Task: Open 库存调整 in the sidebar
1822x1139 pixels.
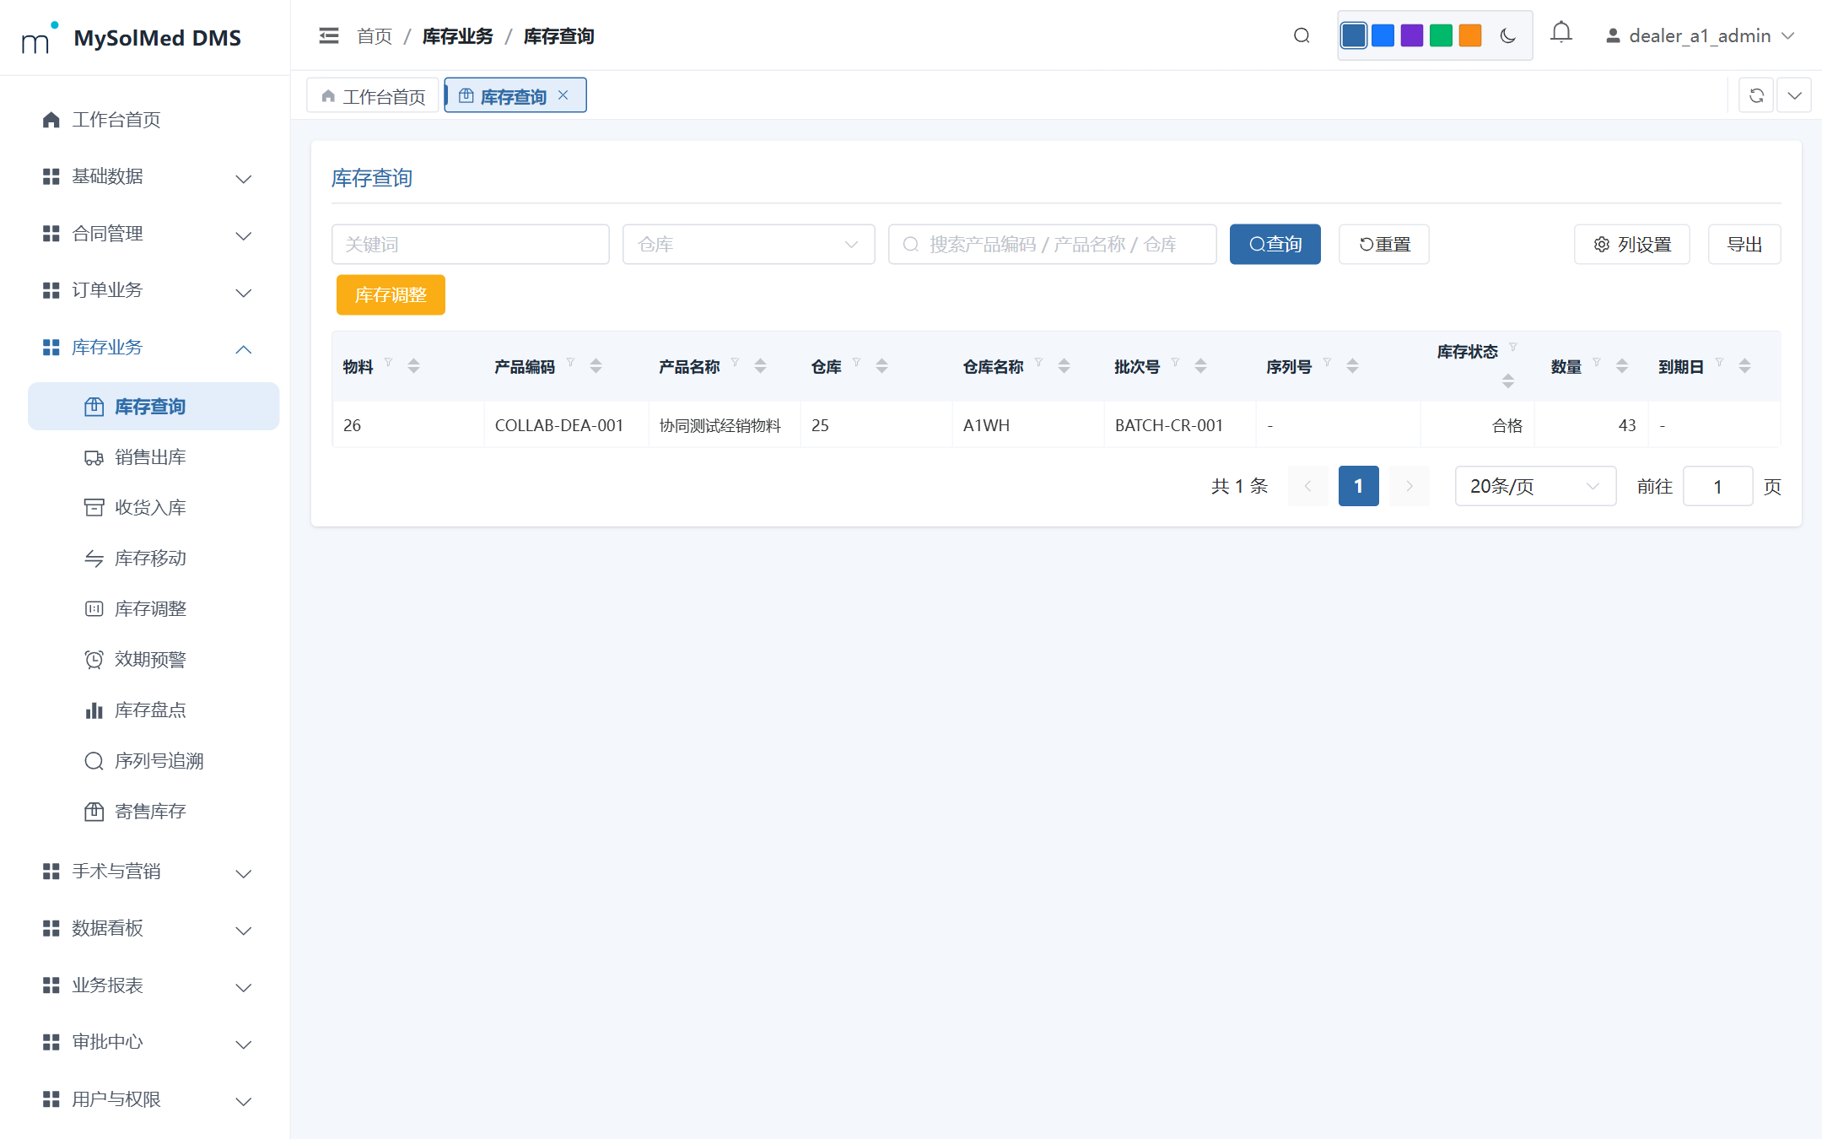Action: [154, 609]
